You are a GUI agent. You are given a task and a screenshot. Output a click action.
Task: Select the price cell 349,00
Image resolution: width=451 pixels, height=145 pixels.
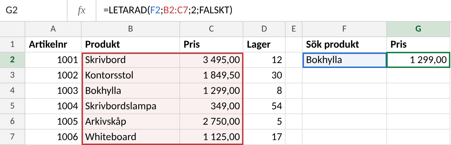(211, 106)
